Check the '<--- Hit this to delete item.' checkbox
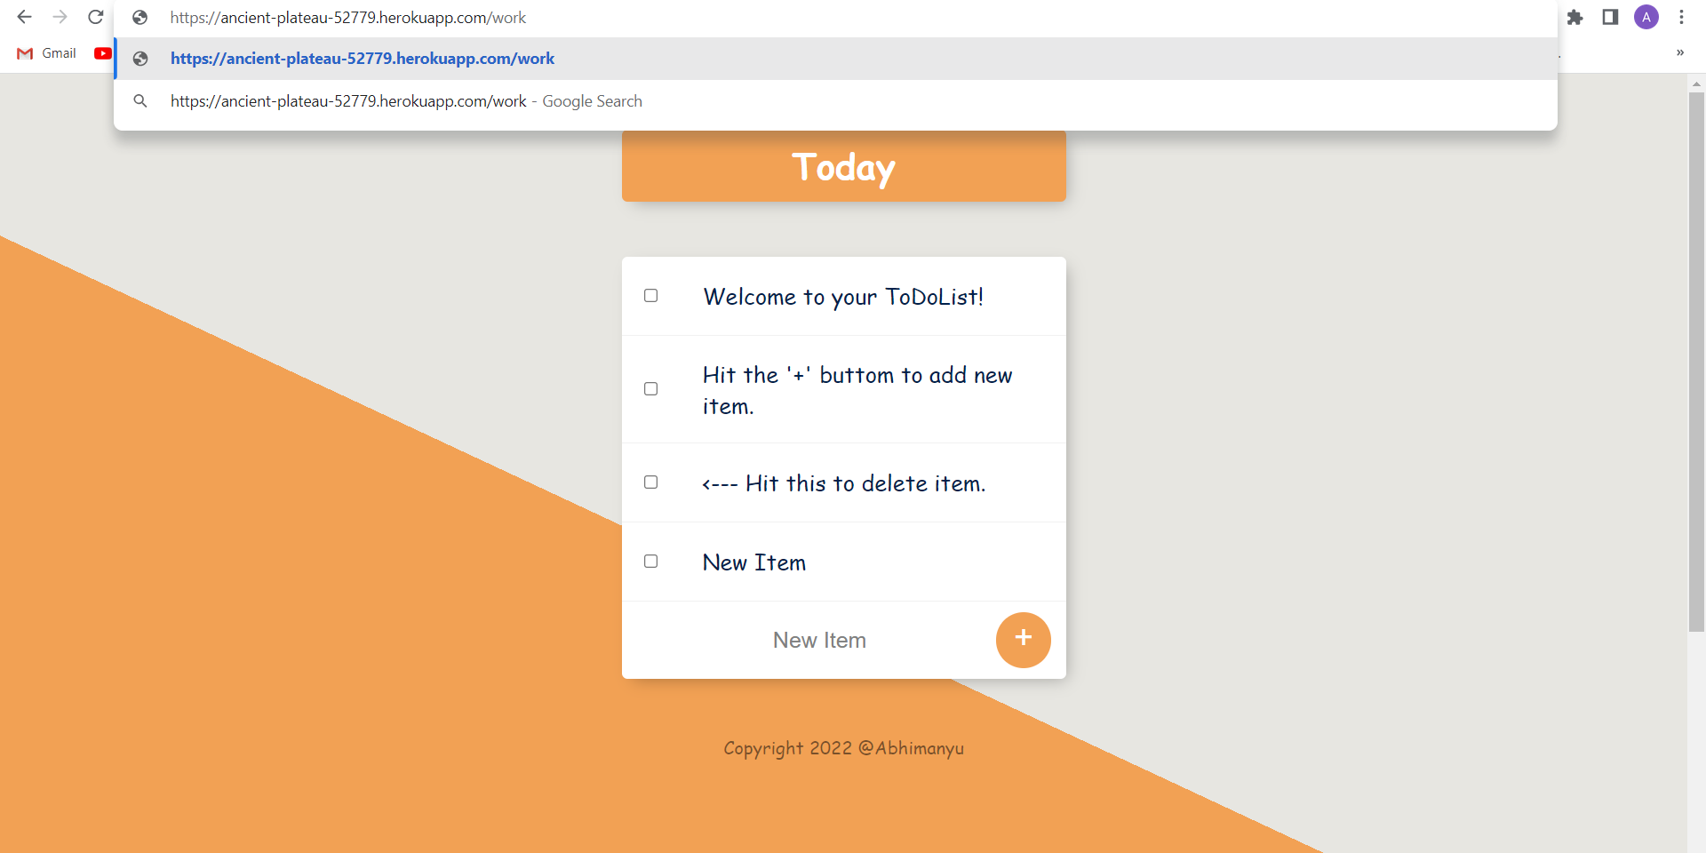Screen dimensions: 1706x853 click(x=650, y=482)
